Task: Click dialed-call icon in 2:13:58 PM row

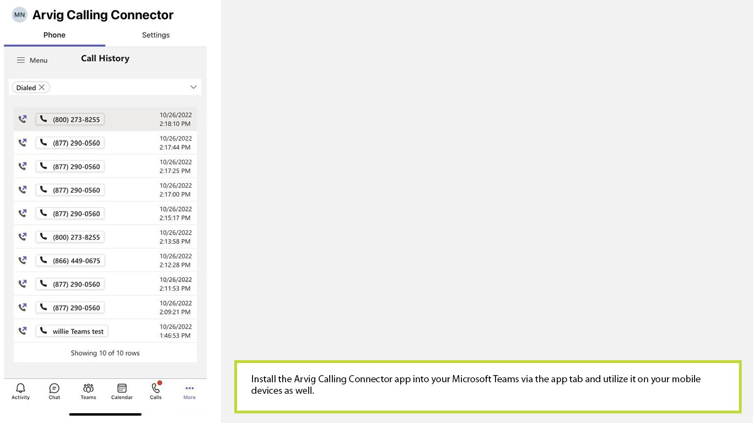Action: click(x=23, y=237)
